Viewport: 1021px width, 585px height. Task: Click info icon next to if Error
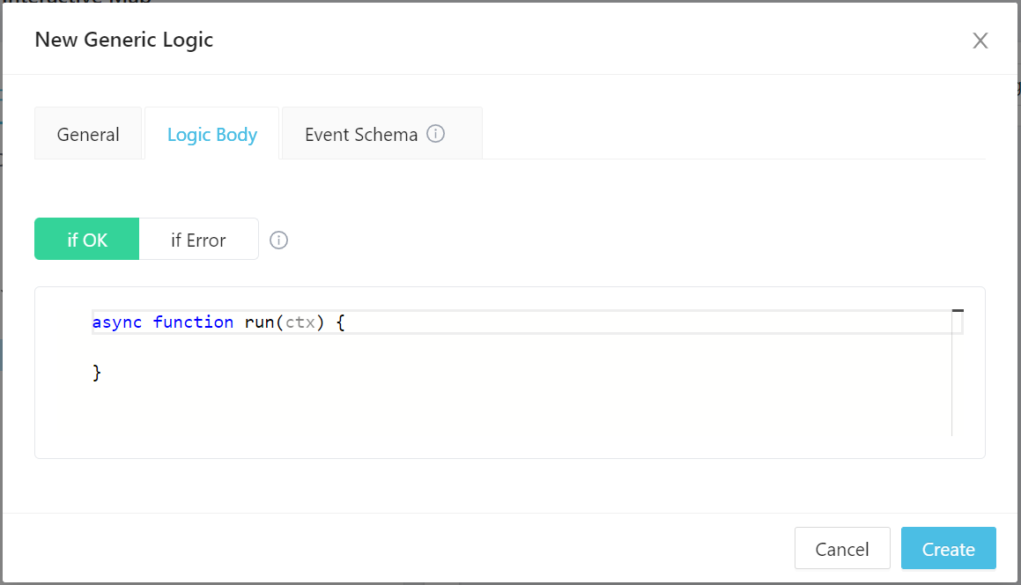click(278, 241)
